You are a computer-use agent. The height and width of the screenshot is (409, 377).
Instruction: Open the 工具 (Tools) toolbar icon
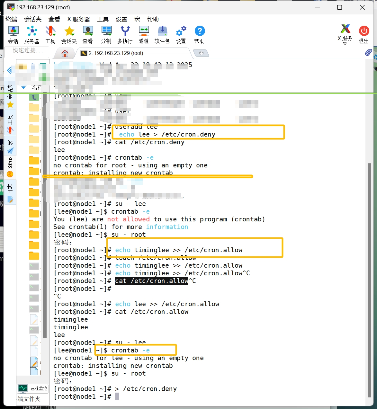[x=50, y=35]
